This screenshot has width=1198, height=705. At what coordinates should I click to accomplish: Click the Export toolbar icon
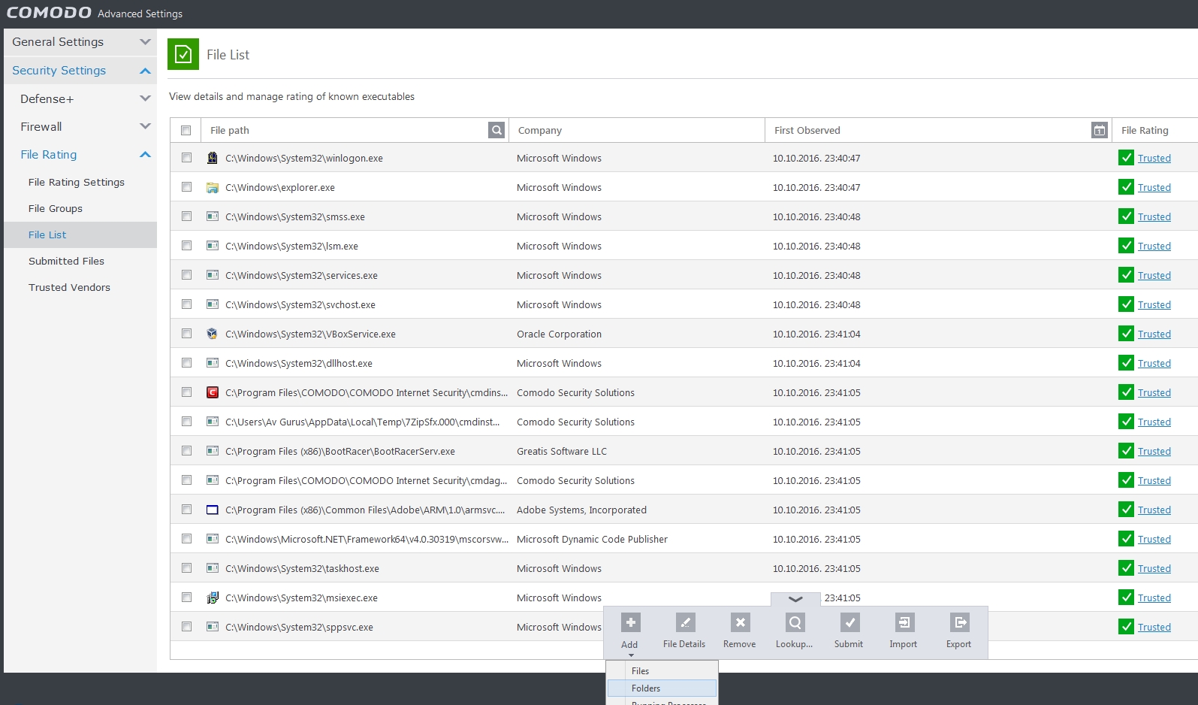pyautogui.click(x=959, y=622)
